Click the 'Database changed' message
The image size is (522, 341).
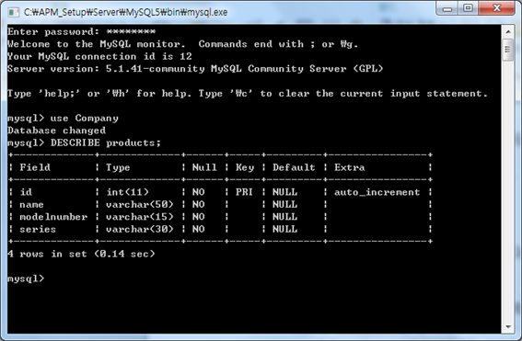click(x=56, y=131)
